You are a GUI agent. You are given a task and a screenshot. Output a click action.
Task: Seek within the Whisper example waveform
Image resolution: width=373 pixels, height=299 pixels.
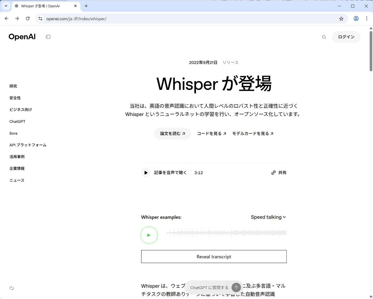(x=226, y=233)
